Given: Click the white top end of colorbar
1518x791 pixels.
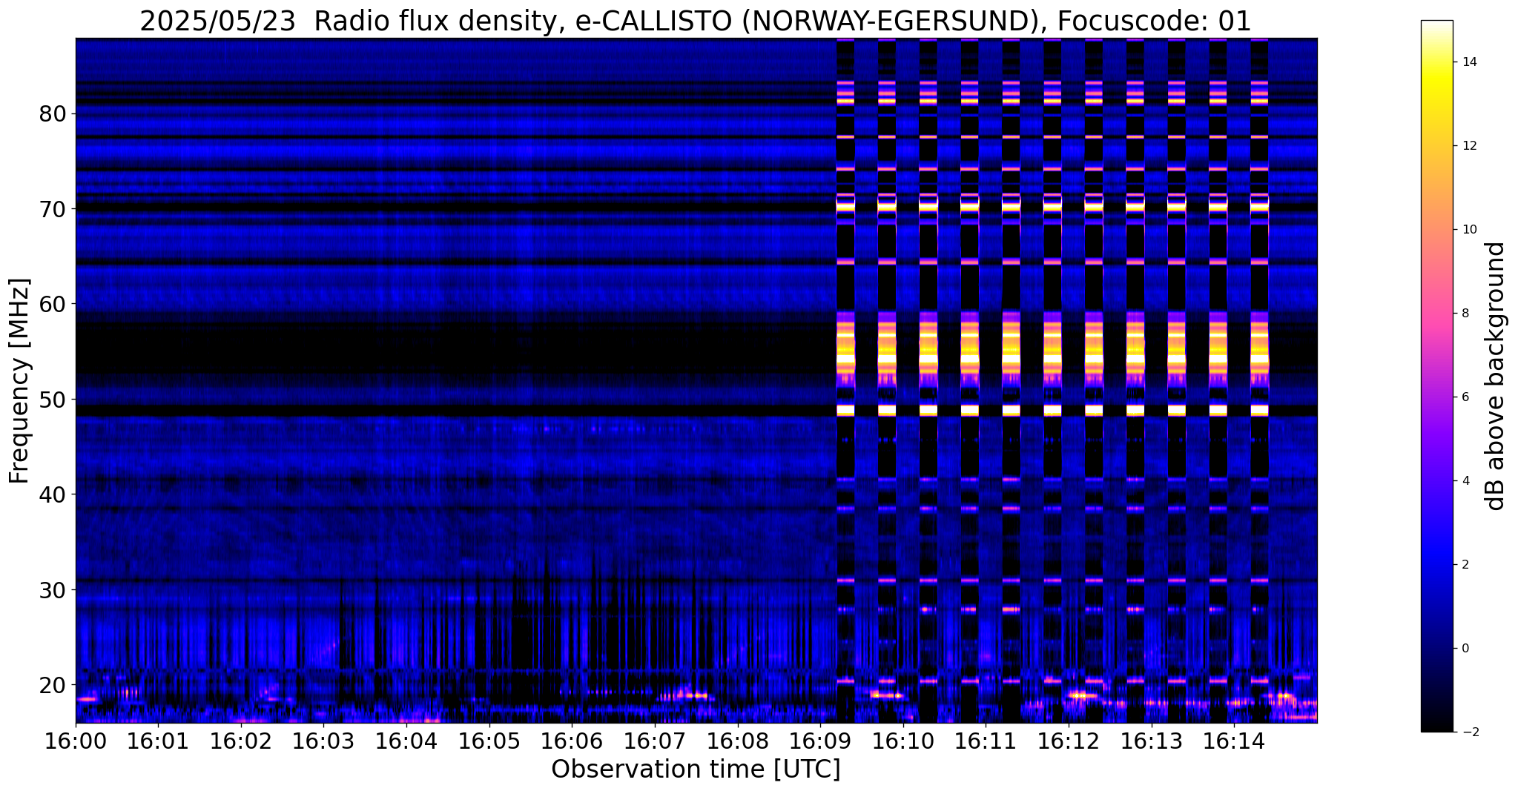Looking at the screenshot, I should 1436,24.
